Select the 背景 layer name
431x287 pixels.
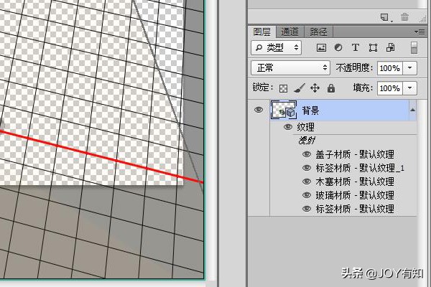310,110
